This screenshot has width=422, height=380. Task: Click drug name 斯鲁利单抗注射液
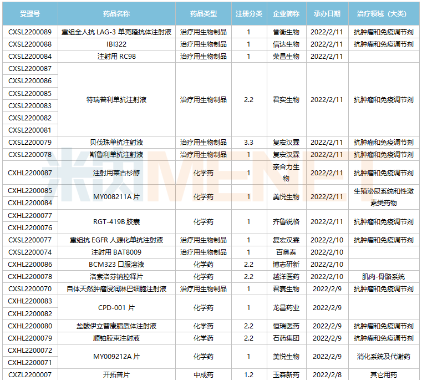[x=116, y=155]
